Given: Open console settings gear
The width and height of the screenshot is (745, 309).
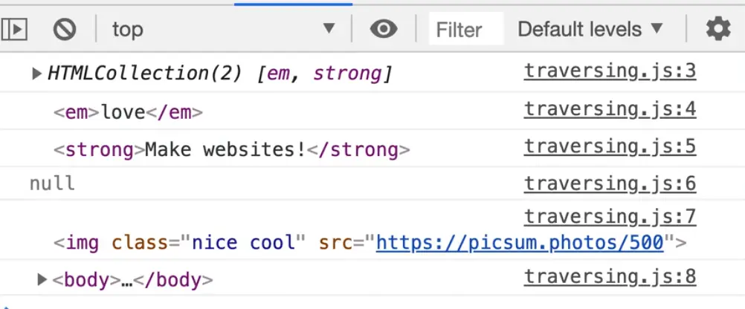Looking at the screenshot, I should coord(717,29).
